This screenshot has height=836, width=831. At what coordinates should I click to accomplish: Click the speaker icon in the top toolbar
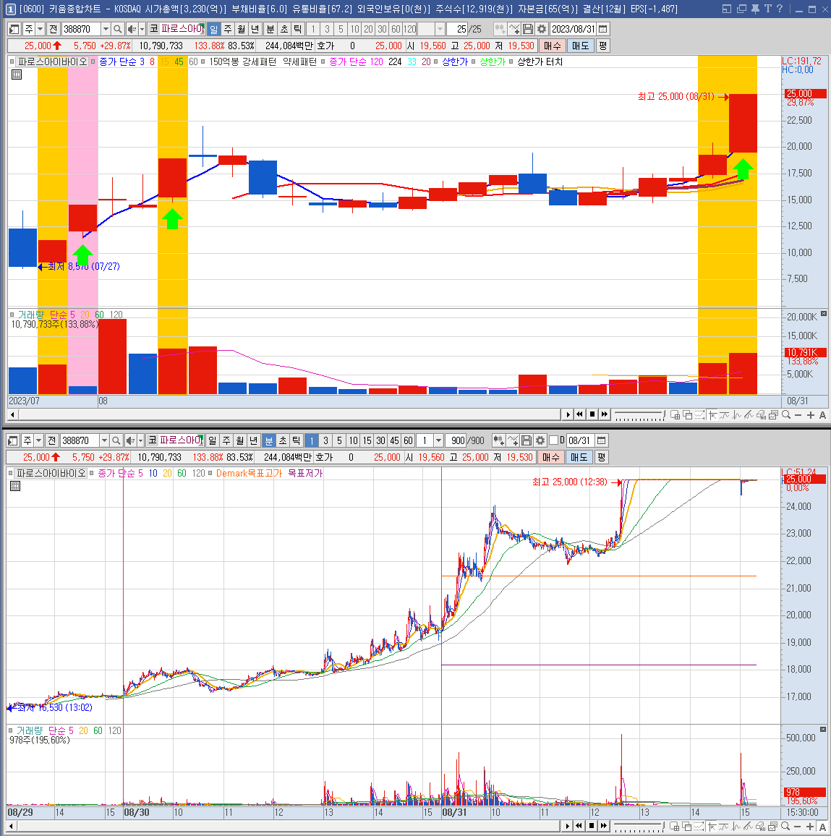pyautogui.click(x=132, y=30)
